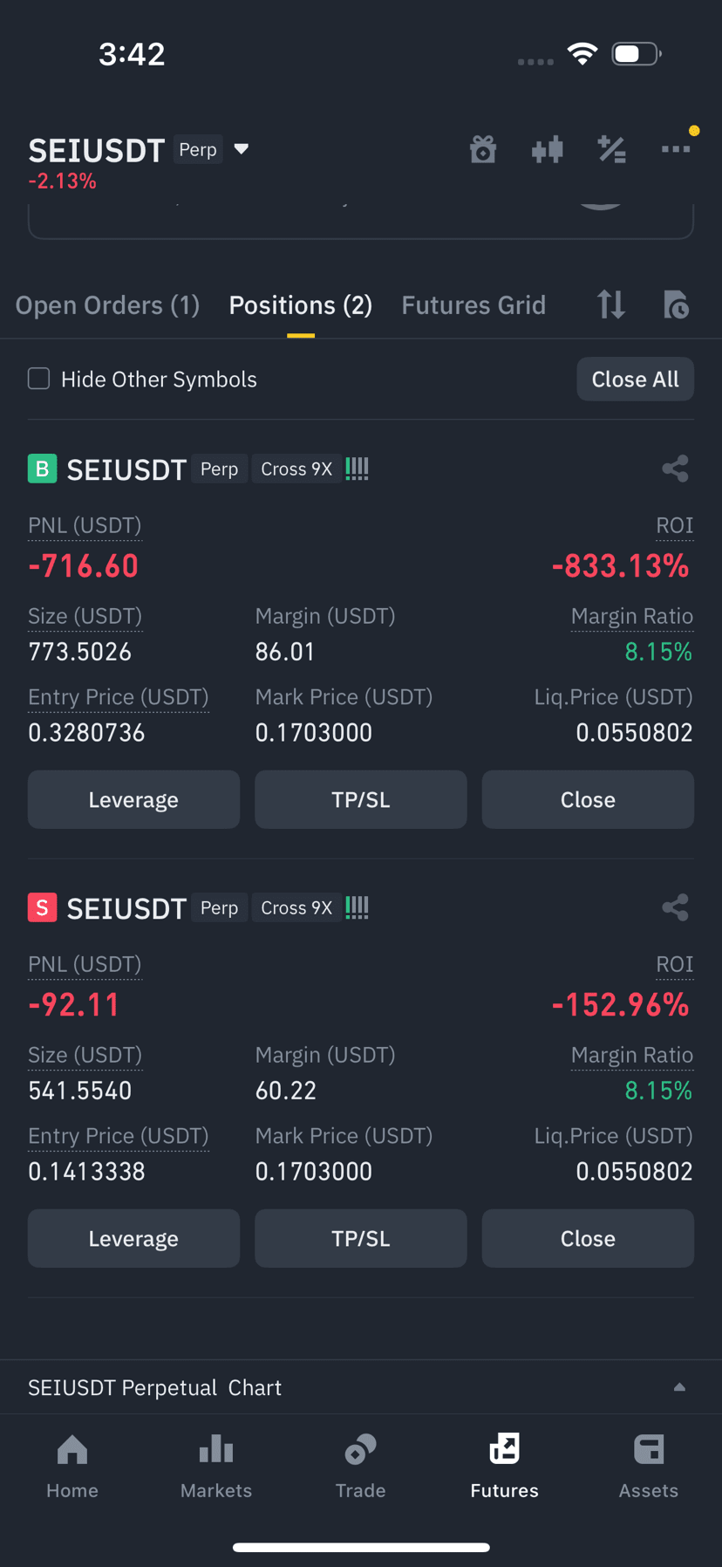This screenshot has height=1567, width=722.
Task: Adjust Leverage on the short position
Action: pos(133,1238)
